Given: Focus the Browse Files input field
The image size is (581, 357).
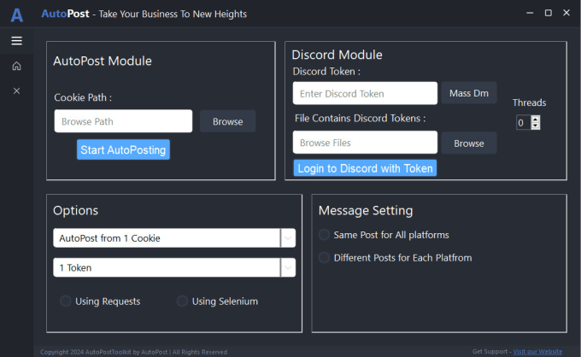Looking at the screenshot, I should point(365,143).
